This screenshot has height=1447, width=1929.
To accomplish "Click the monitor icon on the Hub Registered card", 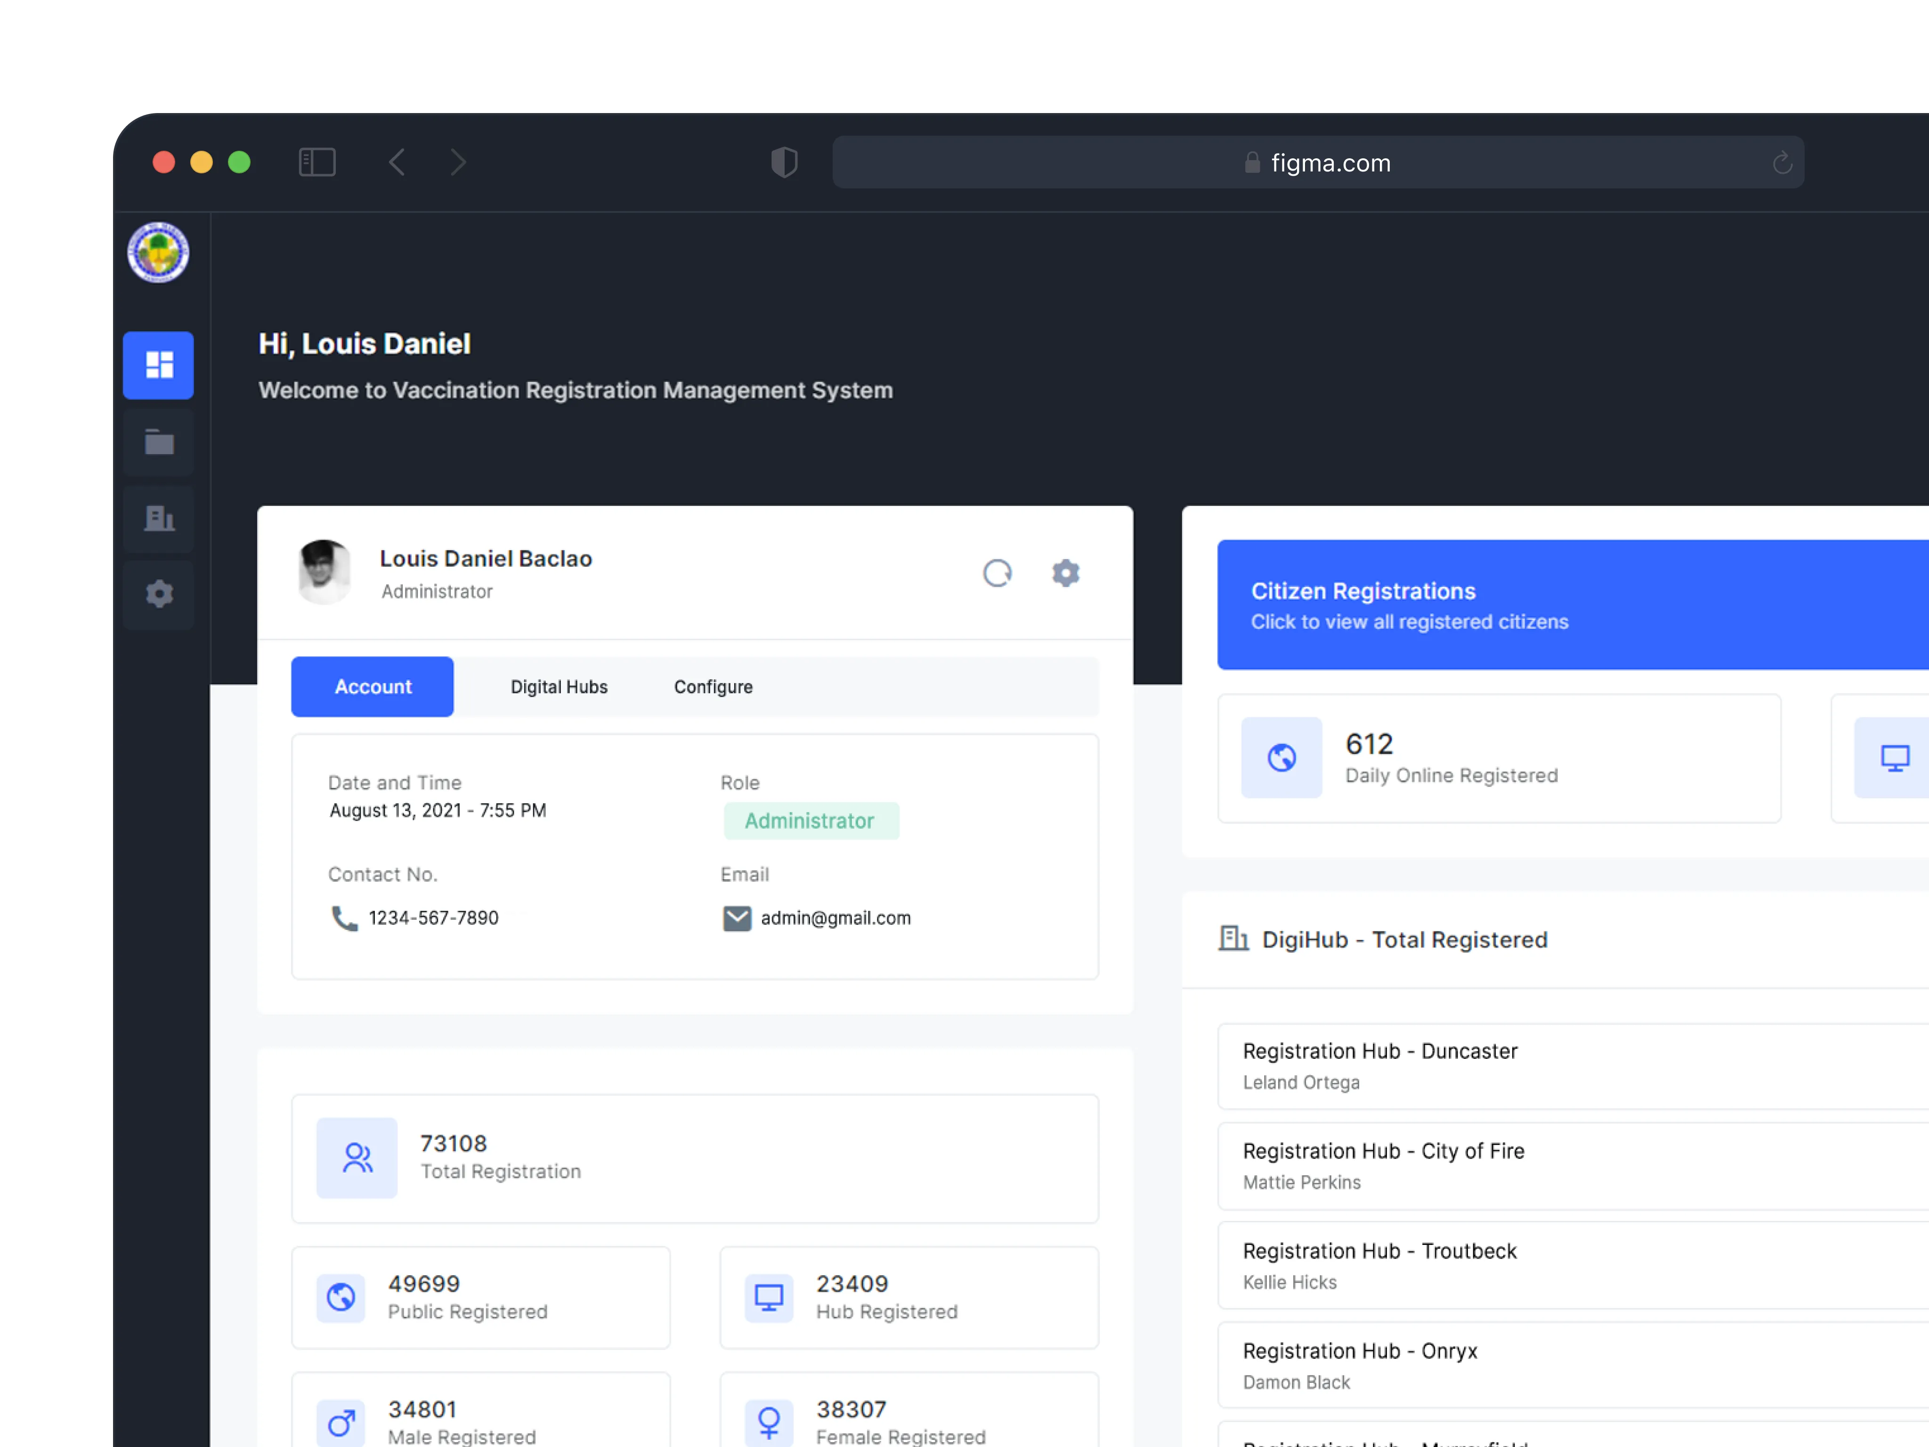I will 768,1297.
